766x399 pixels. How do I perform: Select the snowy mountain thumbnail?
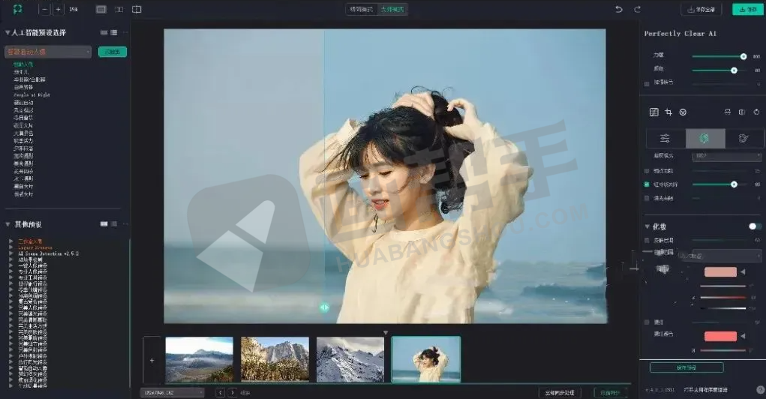[350, 359]
